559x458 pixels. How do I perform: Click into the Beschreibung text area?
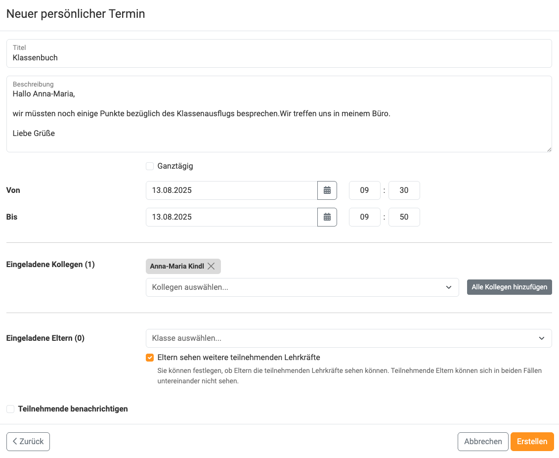(x=279, y=114)
